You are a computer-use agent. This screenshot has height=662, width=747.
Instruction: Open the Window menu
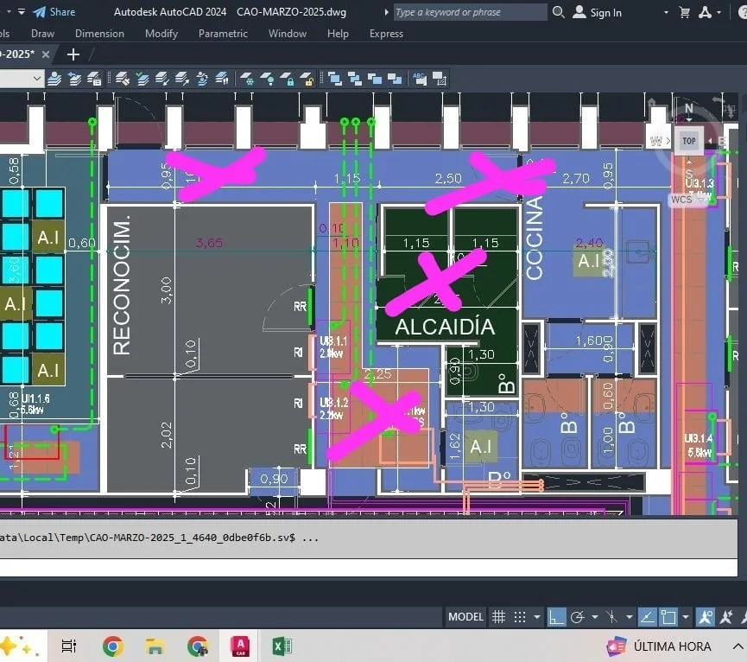(288, 34)
